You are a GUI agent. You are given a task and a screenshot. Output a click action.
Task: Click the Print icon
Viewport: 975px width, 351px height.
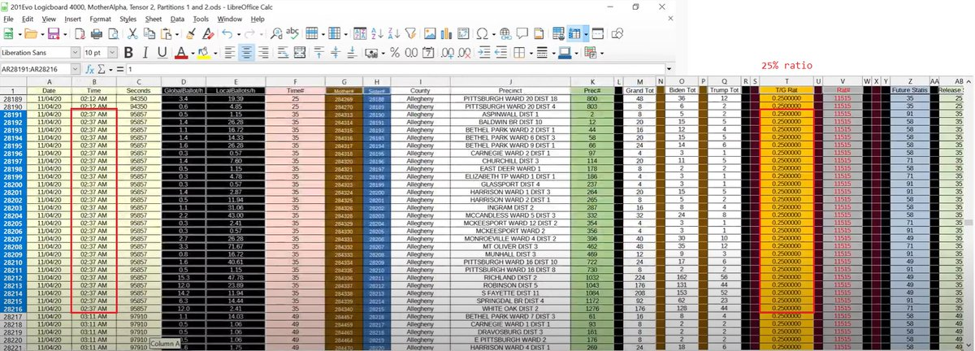(96, 34)
